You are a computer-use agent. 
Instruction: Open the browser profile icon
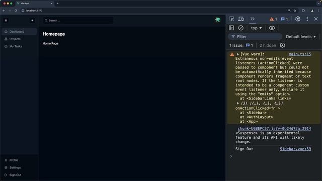[312, 11]
